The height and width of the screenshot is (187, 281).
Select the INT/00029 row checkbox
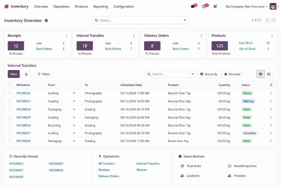click(10, 117)
